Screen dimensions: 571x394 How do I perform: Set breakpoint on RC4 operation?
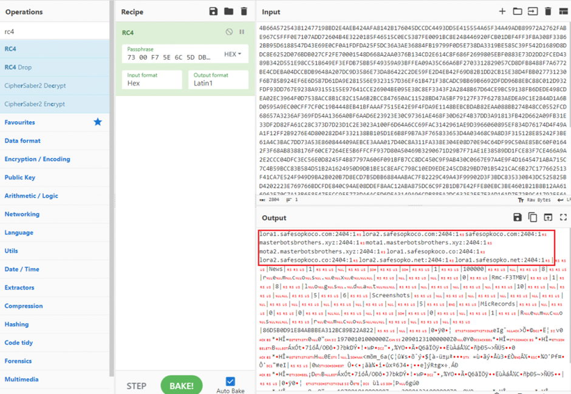[x=242, y=32]
